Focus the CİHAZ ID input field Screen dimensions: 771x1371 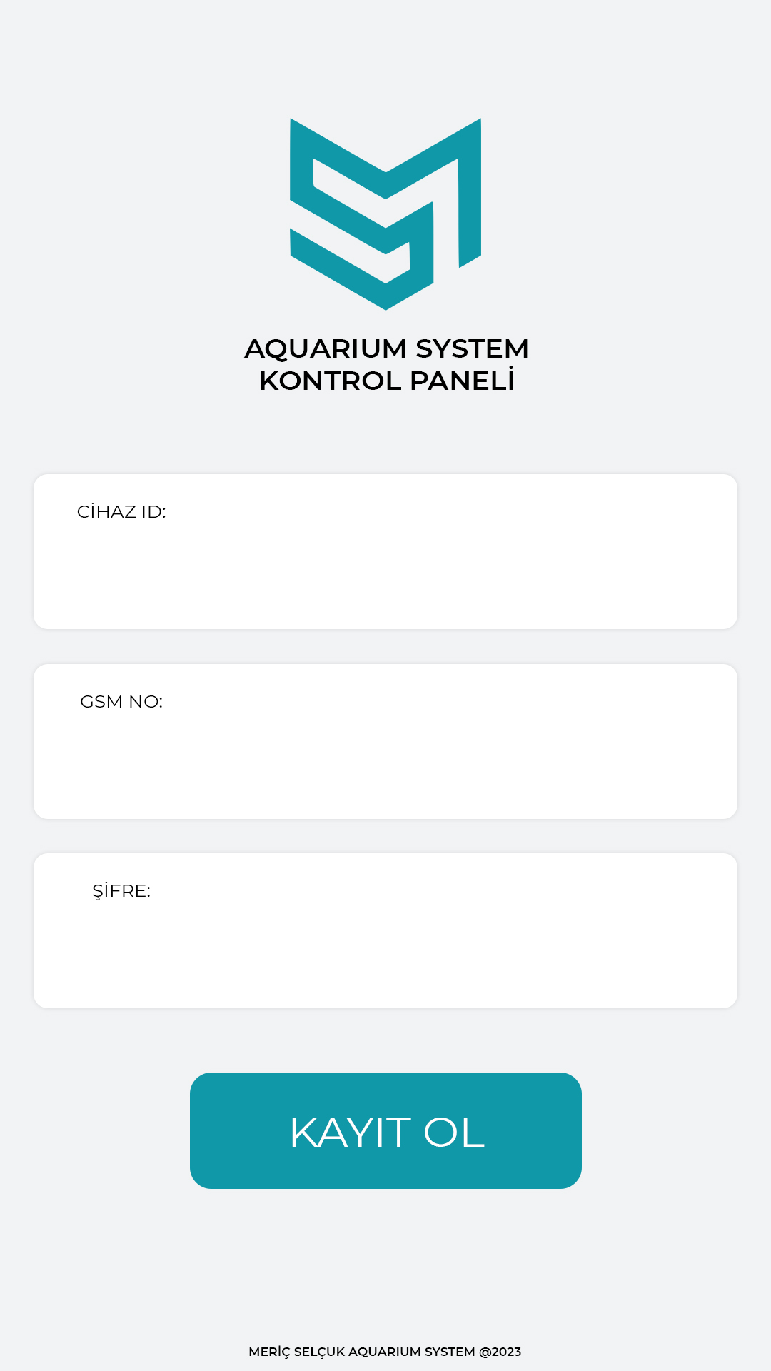[x=385, y=551]
